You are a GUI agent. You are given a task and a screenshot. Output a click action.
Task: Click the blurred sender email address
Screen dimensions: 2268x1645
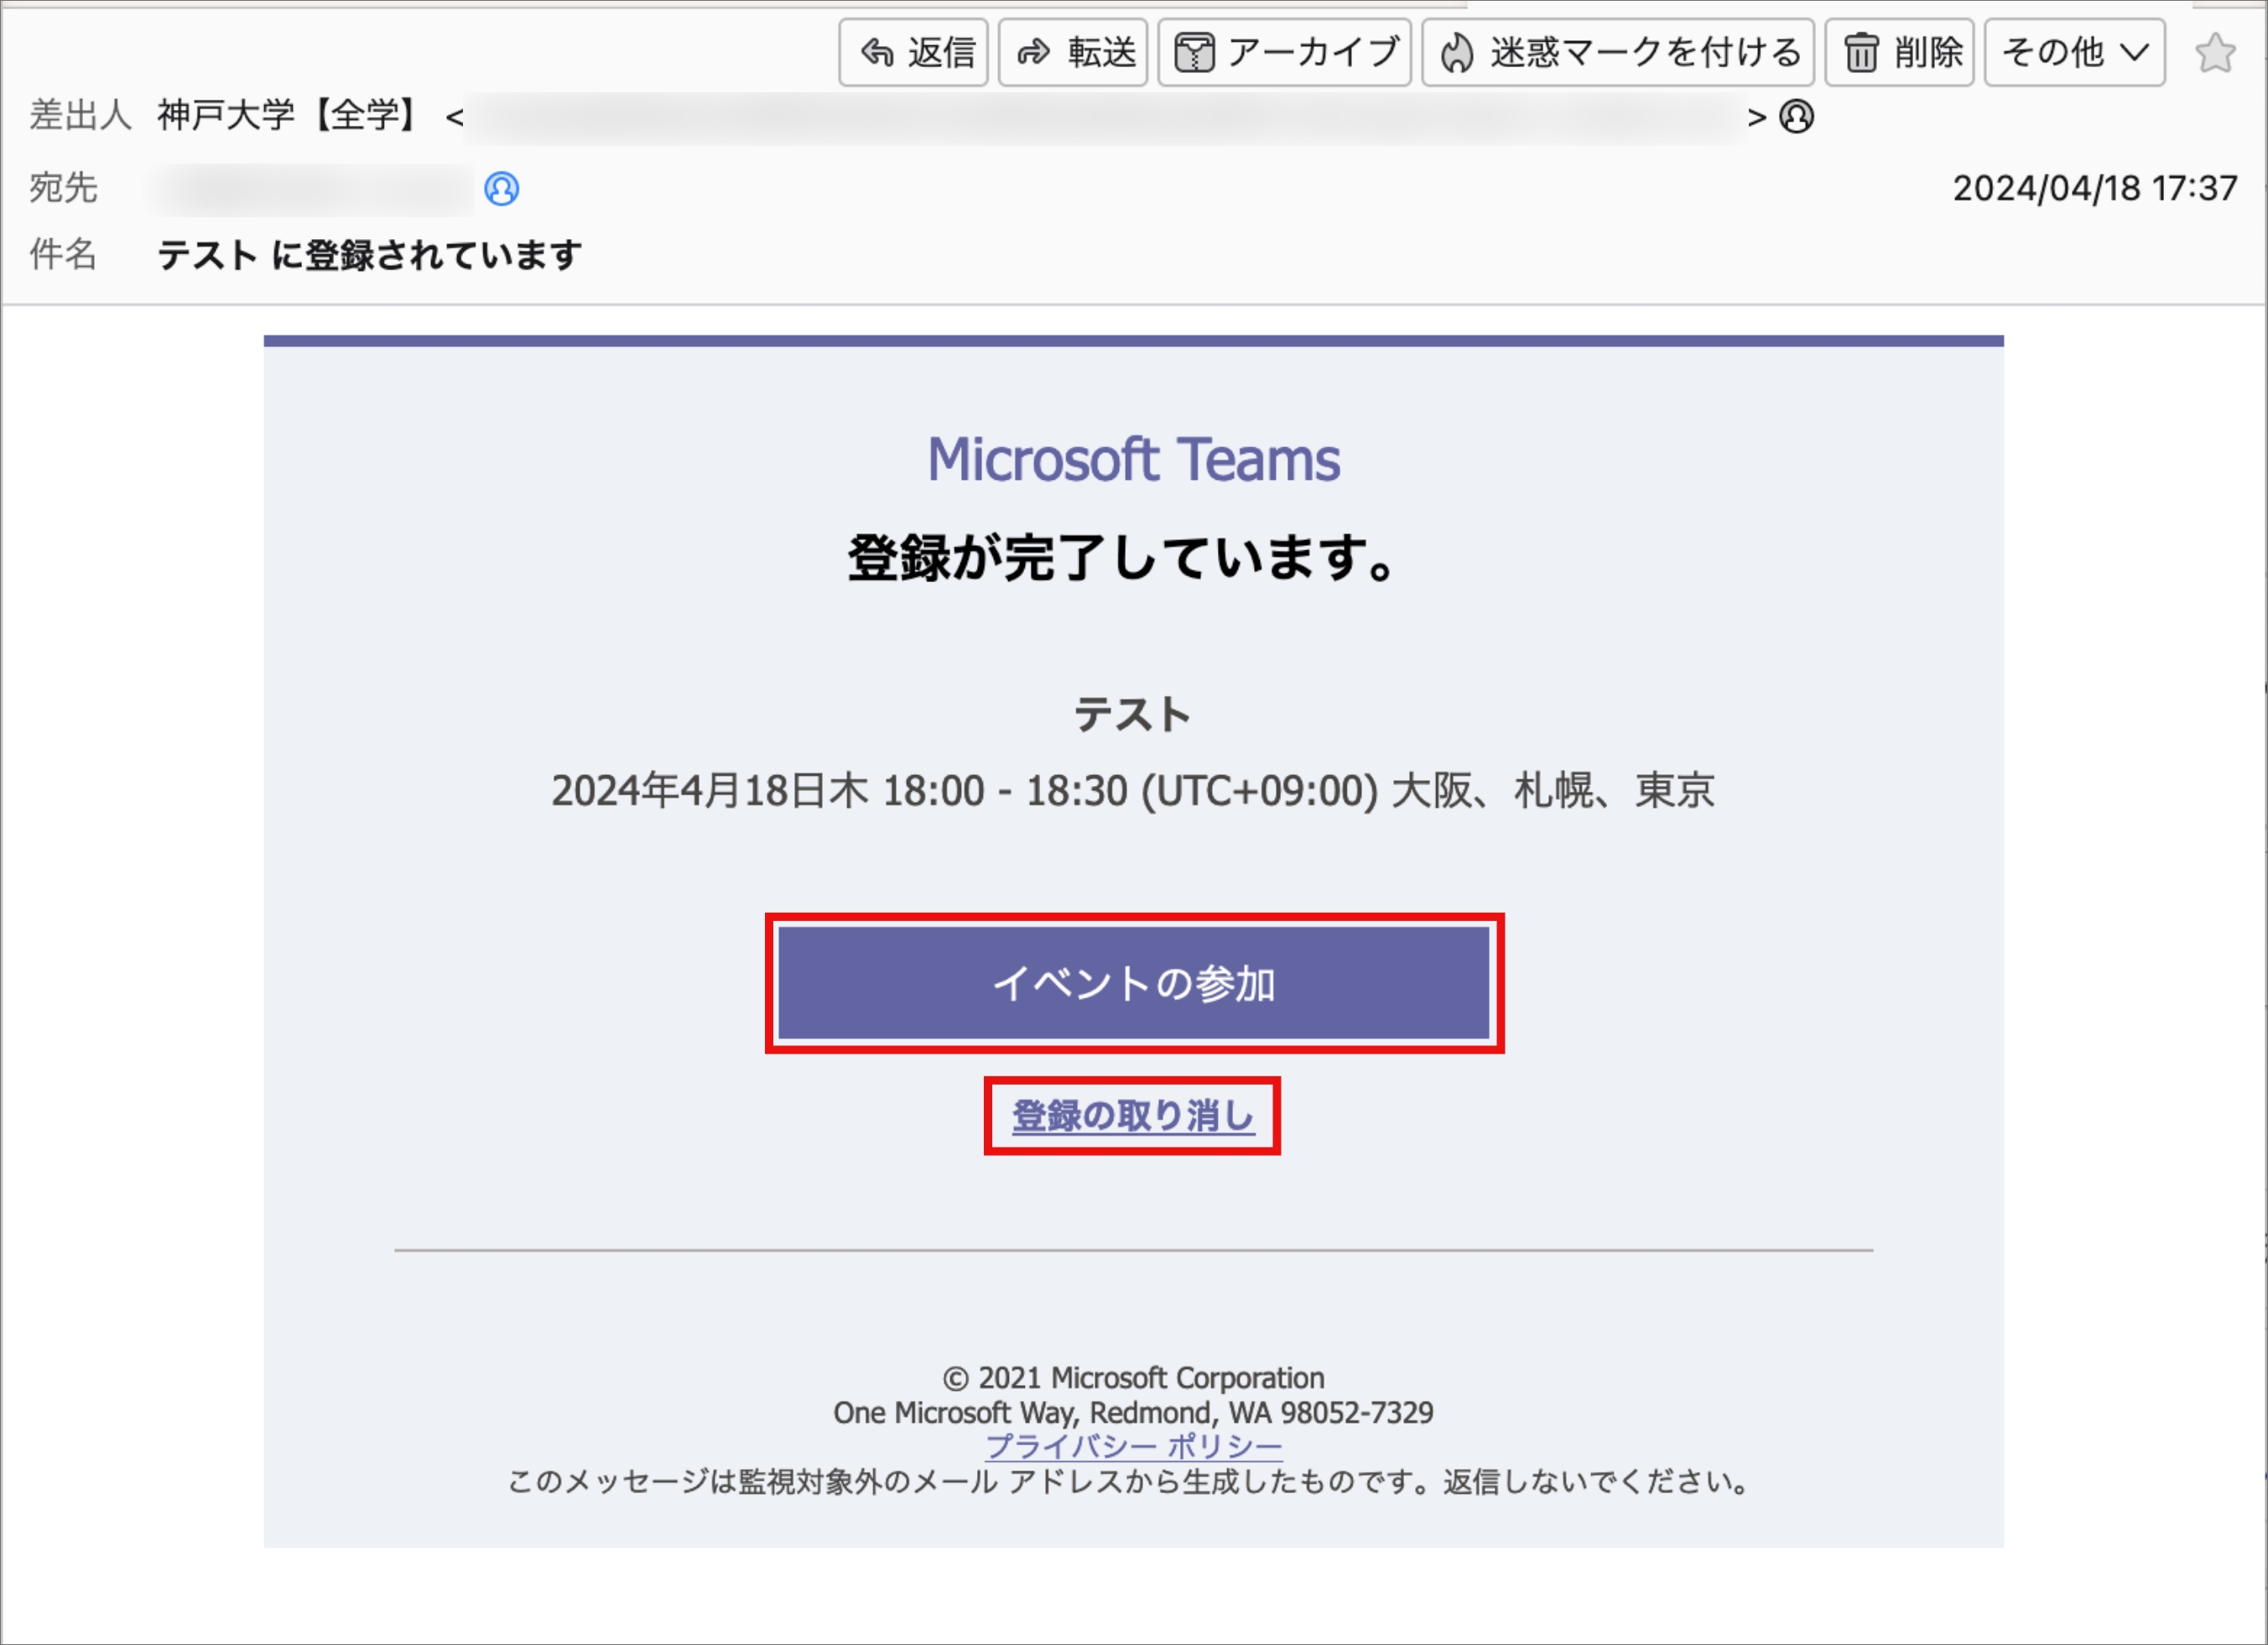pos(1105,117)
